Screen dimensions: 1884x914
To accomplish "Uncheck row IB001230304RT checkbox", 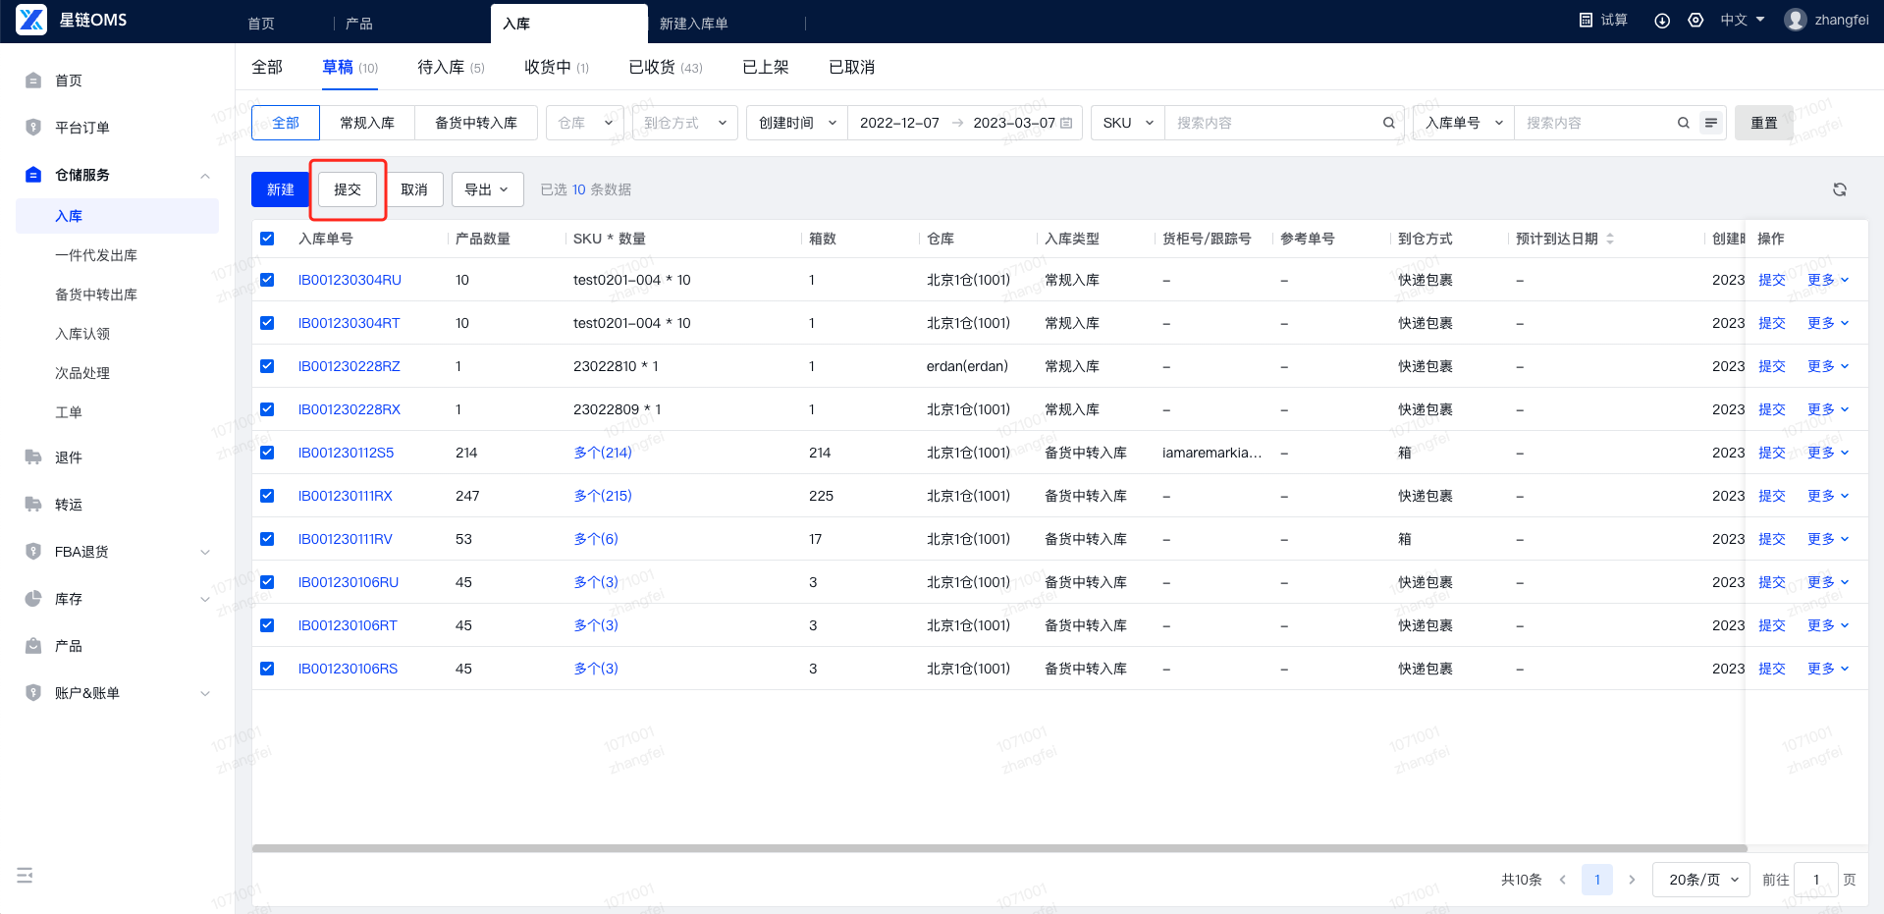I will coord(267,323).
